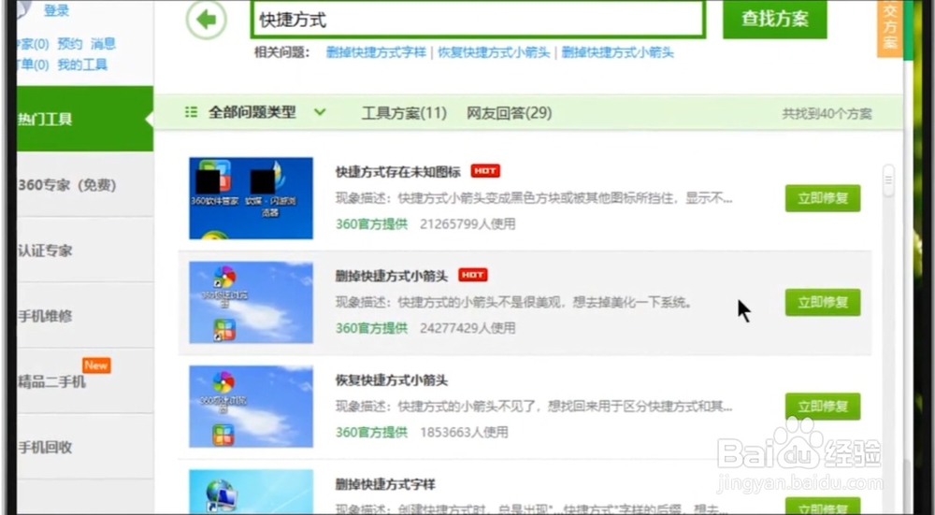
Task: Open the 快捷方式存在未知图标 thumbnail
Action: coord(251,198)
